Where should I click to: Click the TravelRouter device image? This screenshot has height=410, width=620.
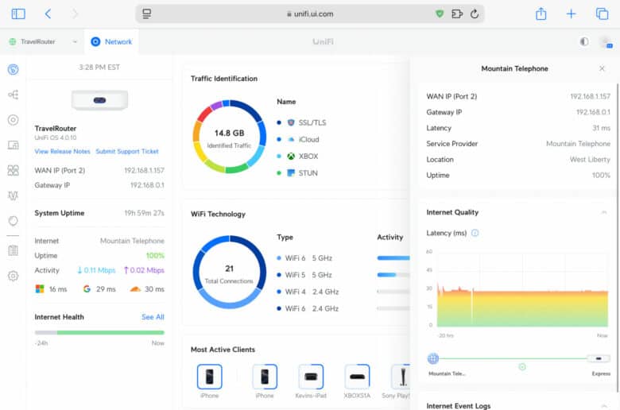[99, 100]
